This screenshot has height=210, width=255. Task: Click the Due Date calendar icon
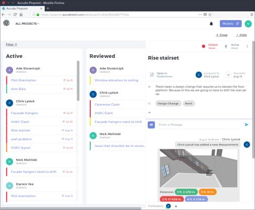[x=228, y=75]
